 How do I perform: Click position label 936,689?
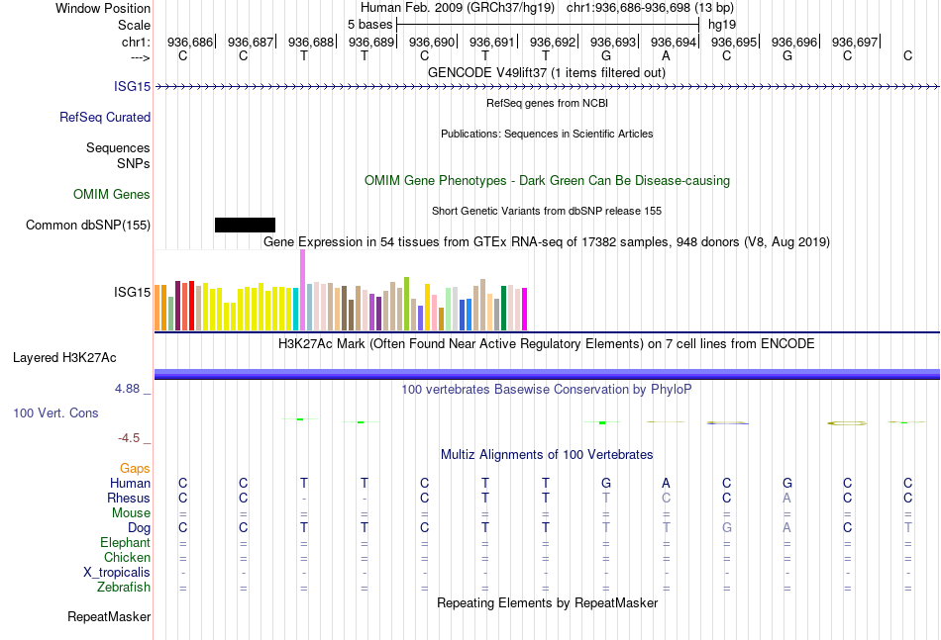371,42
